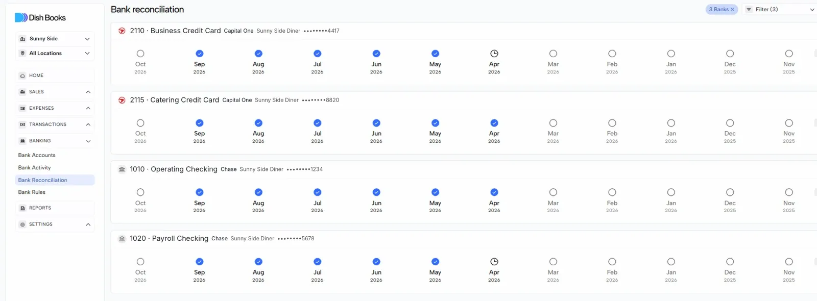Click the bank icon for Payroll Checking
The image size is (817, 301).
point(122,239)
